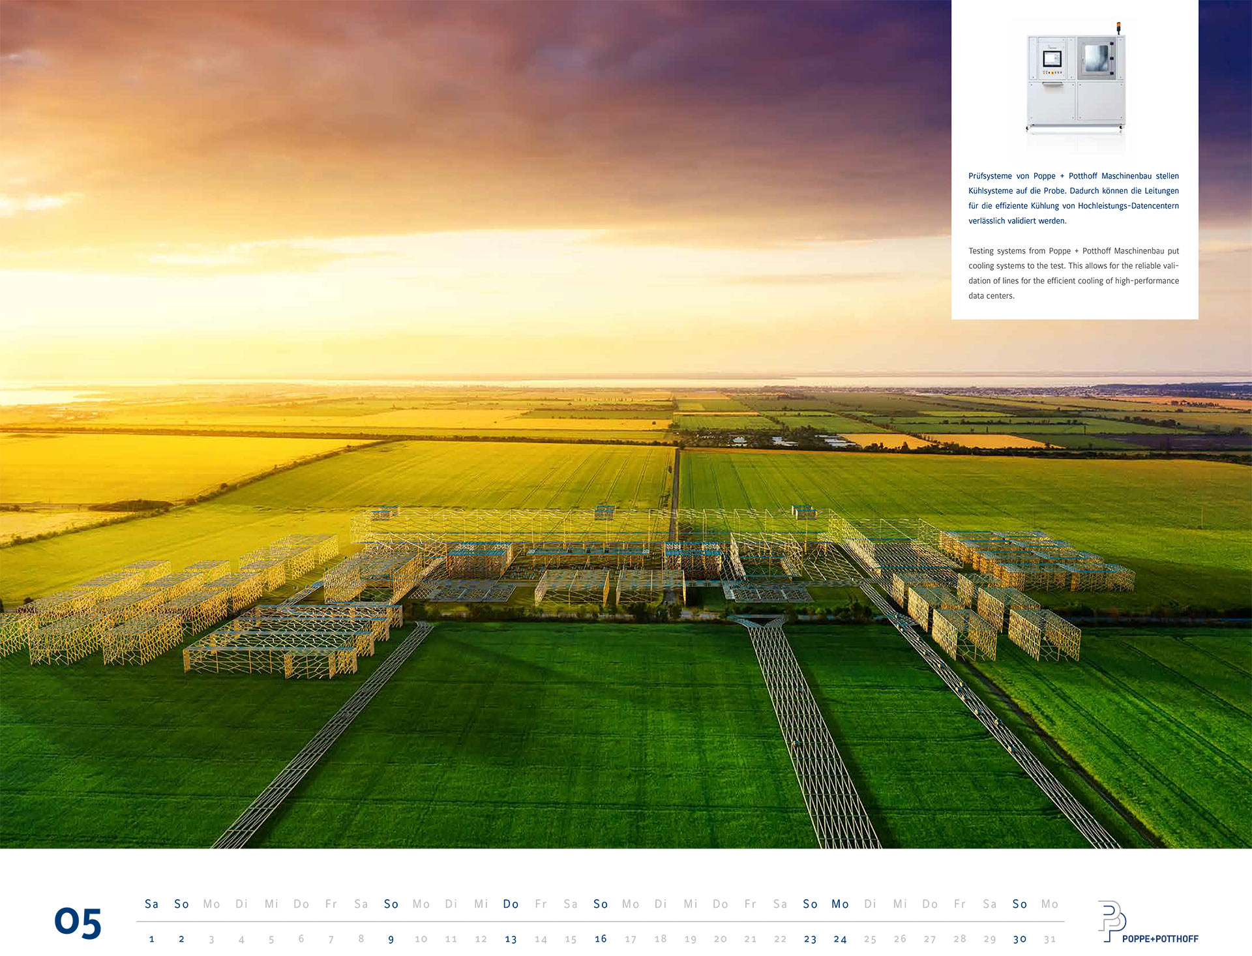The width and height of the screenshot is (1252, 956).
Task: Pick date 11 in the calendar row
Action: point(451,939)
